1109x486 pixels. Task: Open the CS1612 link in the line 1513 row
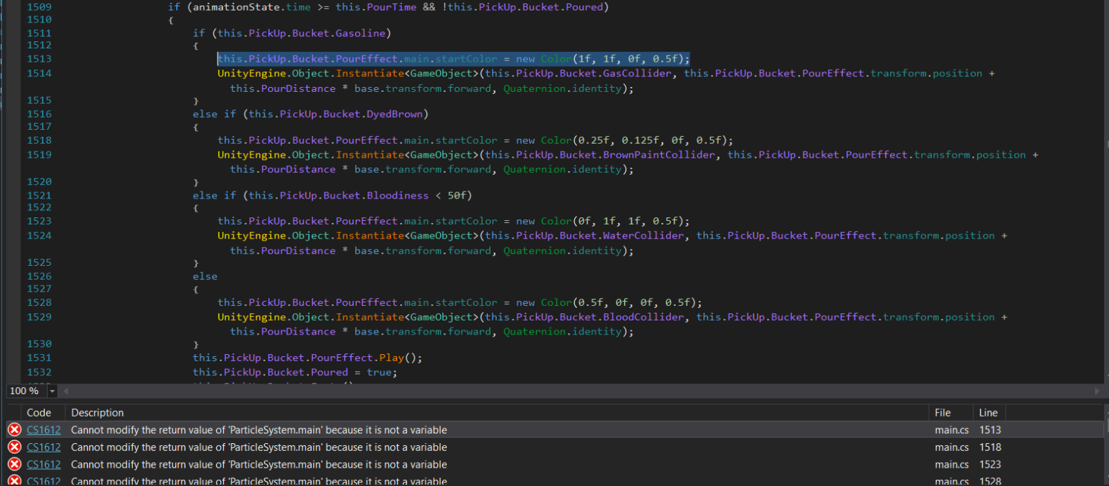click(44, 430)
